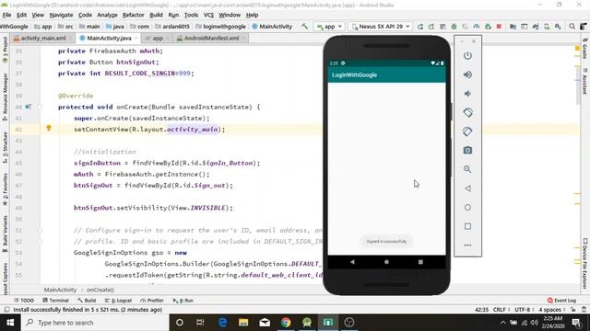
Task: Open the File menu
Action: [6, 15]
